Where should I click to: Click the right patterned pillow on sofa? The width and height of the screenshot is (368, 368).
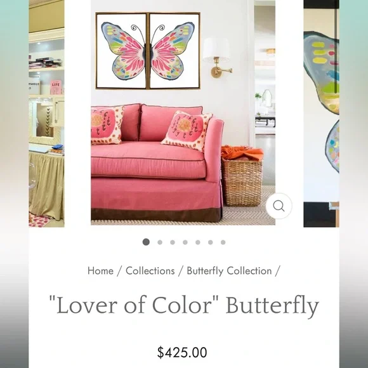pos(187,130)
